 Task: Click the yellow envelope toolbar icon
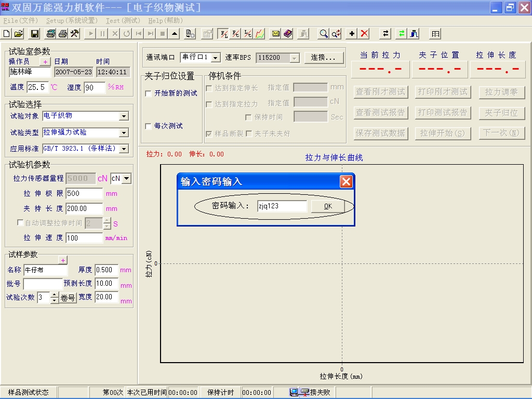tap(275, 34)
